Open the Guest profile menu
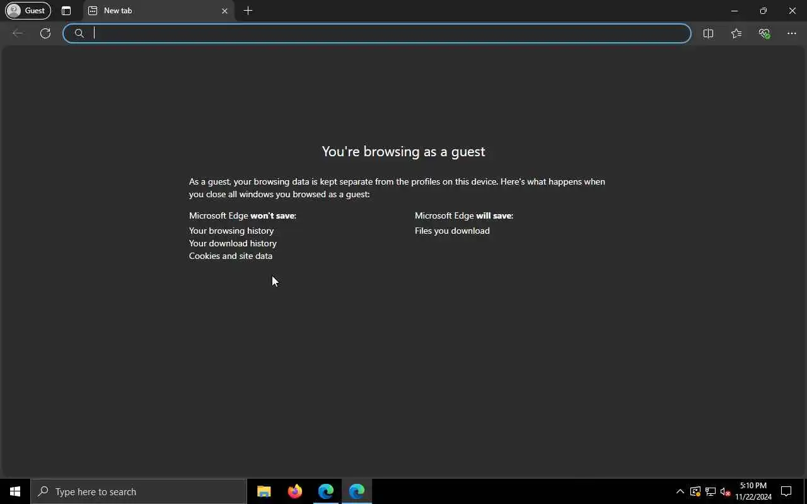Viewport: 807px width, 504px height. click(28, 11)
